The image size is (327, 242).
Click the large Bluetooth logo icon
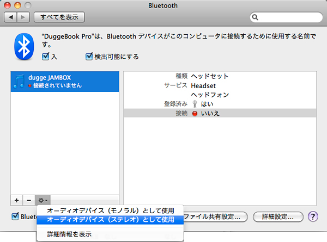[24, 46]
